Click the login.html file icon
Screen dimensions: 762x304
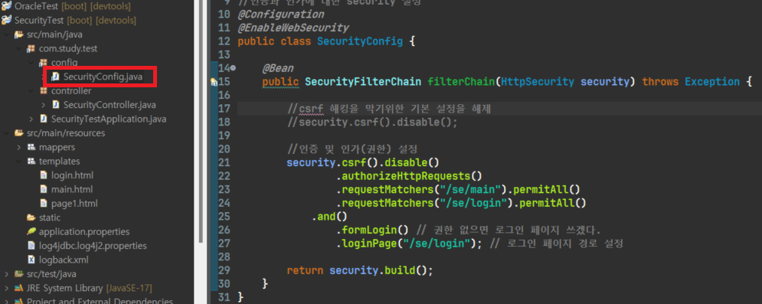(x=43, y=175)
